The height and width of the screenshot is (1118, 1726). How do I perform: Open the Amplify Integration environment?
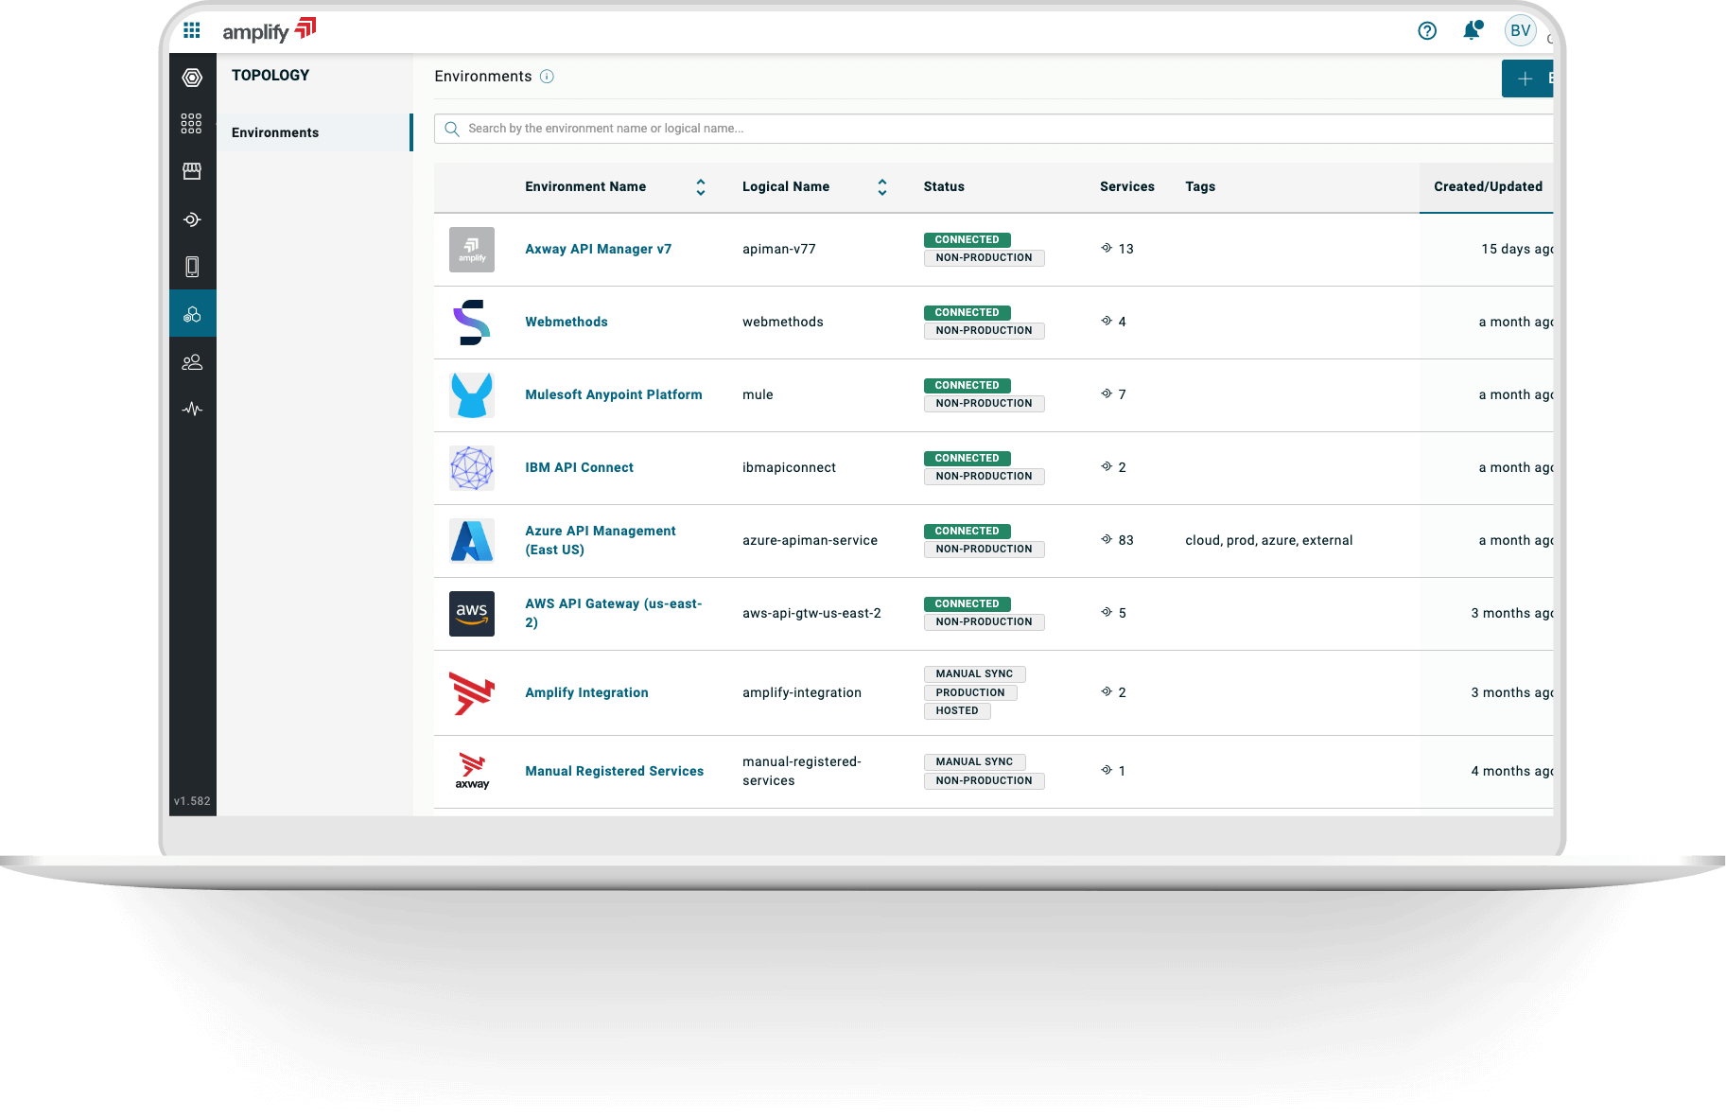pos(586,693)
